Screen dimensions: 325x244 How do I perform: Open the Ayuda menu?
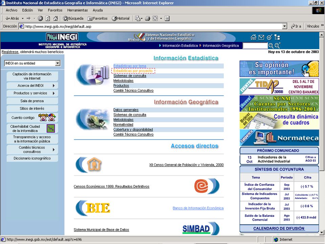pos(97,10)
